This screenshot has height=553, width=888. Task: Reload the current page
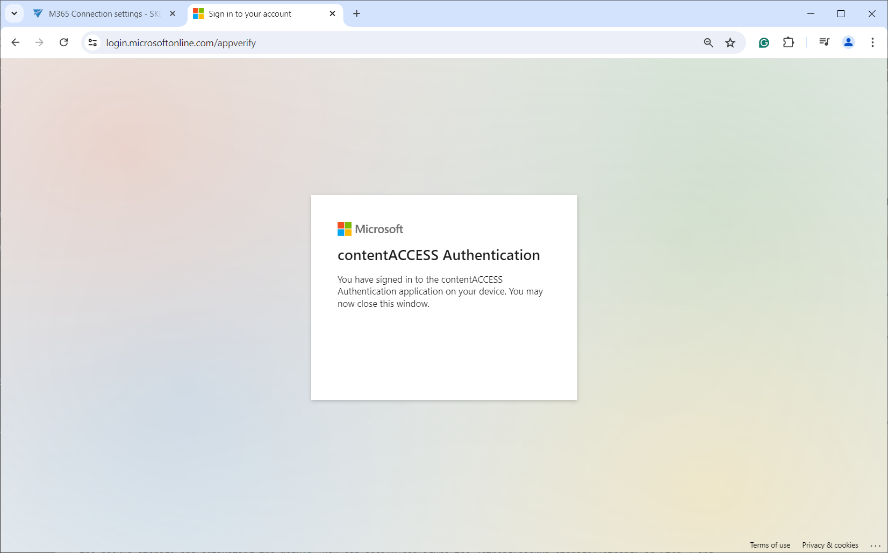[63, 42]
